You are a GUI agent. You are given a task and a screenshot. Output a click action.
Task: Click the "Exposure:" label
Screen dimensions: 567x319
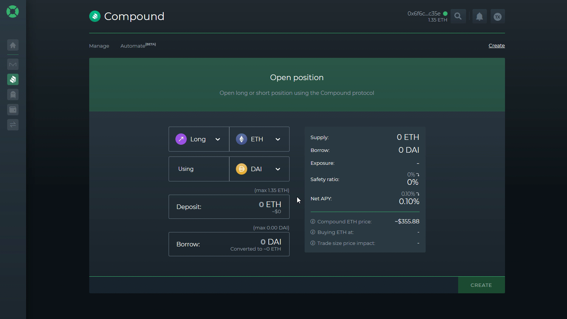322,163
